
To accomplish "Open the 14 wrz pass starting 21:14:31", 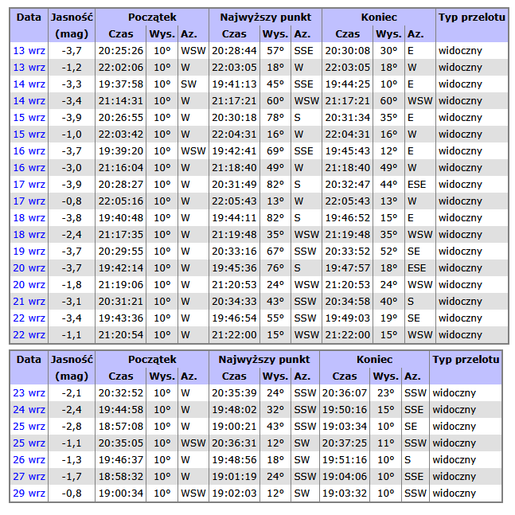I will pos(29,101).
